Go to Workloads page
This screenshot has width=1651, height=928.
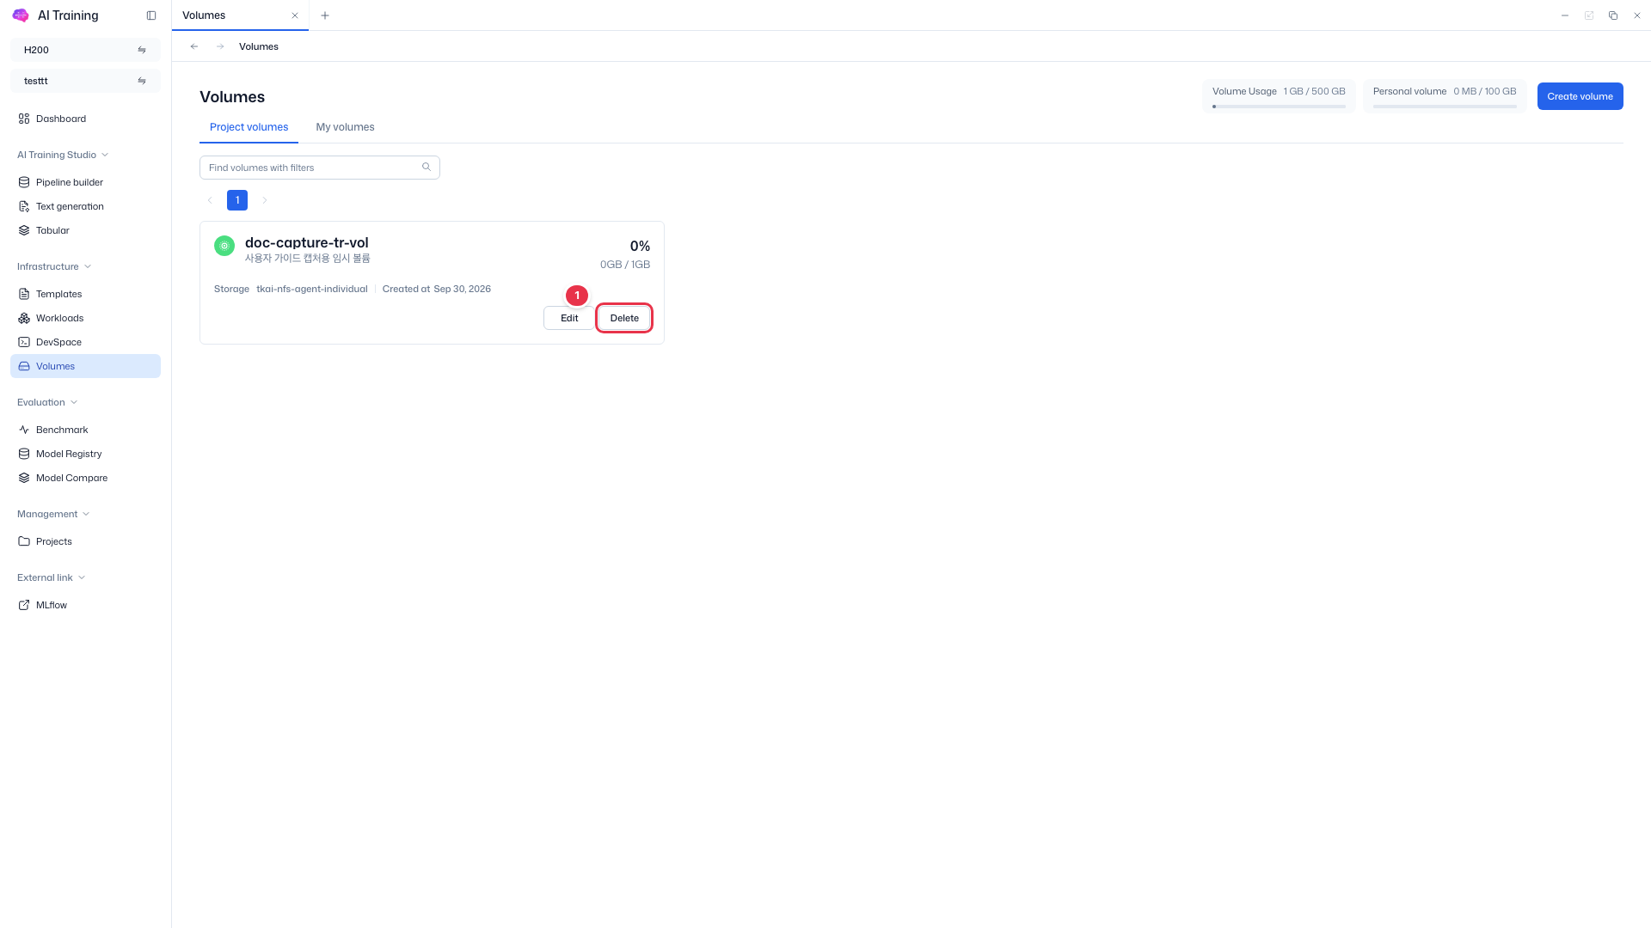[x=85, y=318]
